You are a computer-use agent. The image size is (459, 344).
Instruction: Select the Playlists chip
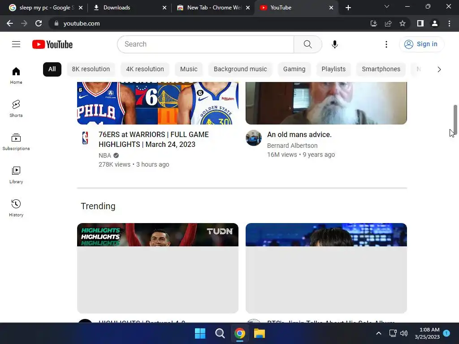(x=333, y=69)
